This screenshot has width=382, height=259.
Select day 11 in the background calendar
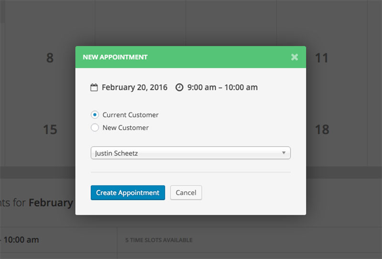321,58
